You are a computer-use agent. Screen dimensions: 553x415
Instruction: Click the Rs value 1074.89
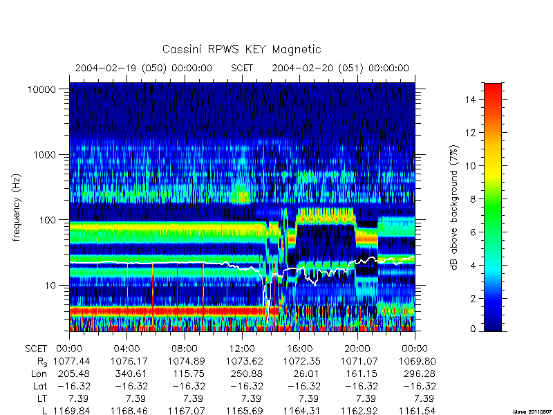pyautogui.click(x=187, y=361)
